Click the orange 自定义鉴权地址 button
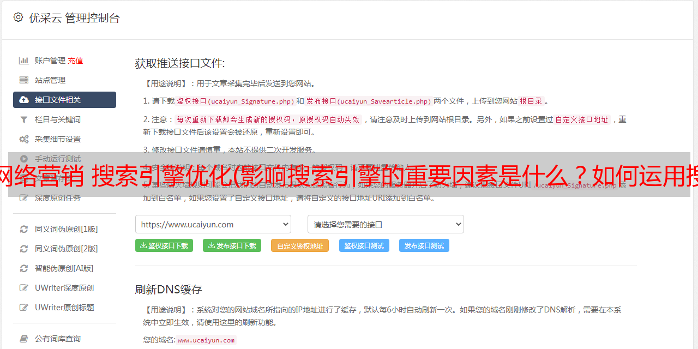Screen dimensions: 698x349 (300, 245)
